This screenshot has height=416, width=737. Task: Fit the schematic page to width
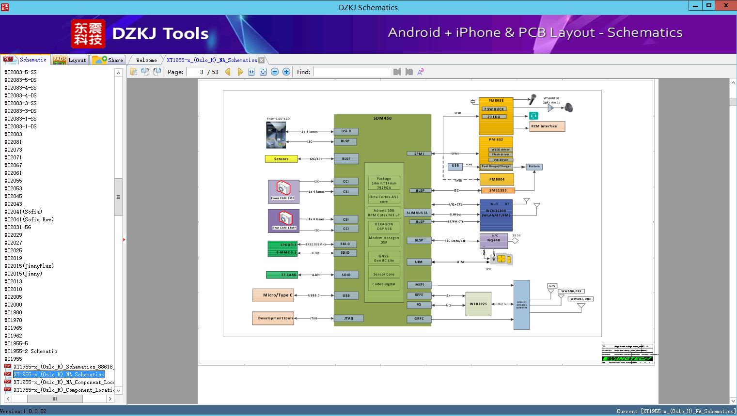pos(251,72)
